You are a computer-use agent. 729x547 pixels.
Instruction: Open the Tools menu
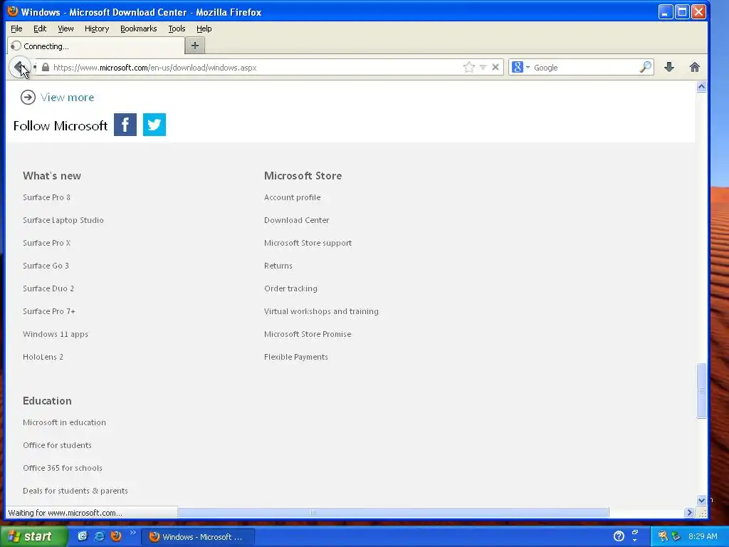point(177,28)
